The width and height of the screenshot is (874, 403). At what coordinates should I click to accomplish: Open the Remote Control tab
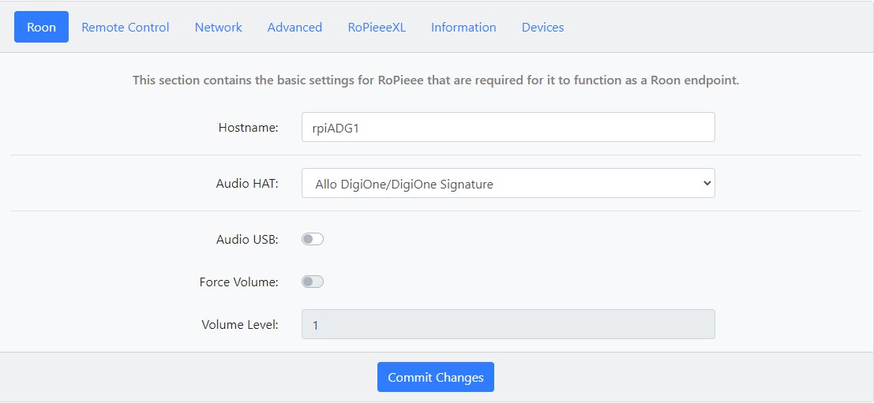(x=126, y=27)
